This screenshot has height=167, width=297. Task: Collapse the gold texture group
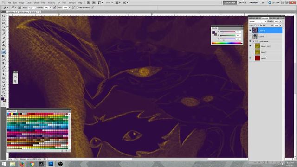pos(253,41)
